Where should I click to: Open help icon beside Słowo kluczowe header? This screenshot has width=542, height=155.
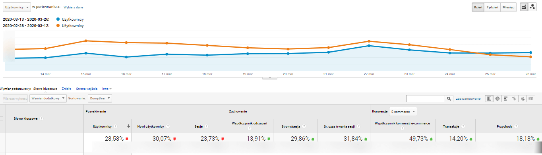tap(41, 118)
